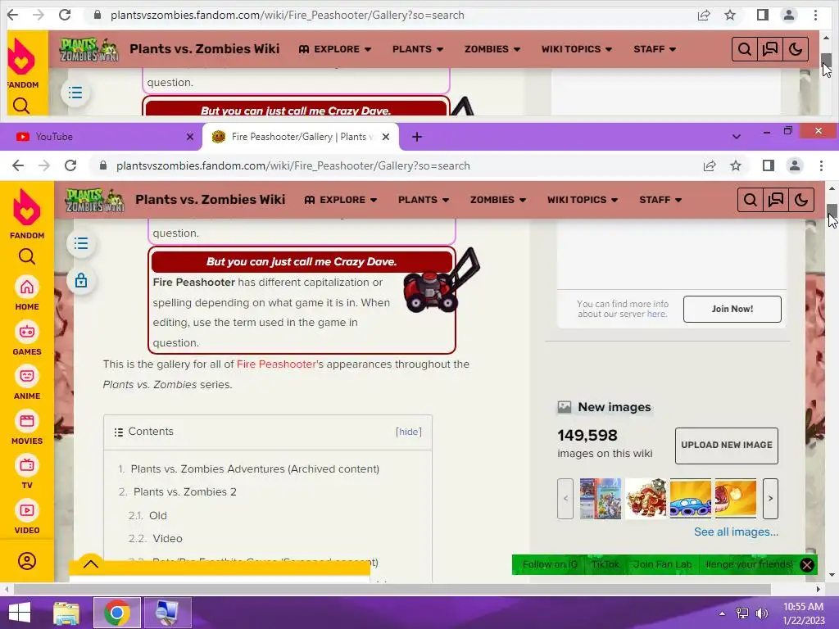Open a new tab with plus button
This screenshot has height=629, width=839.
click(x=417, y=137)
